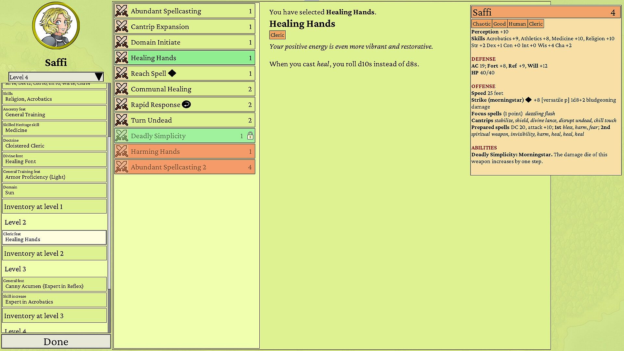The width and height of the screenshot is (624, 351).
Task: Click the lock icon on Deadly Simplicity
Action: click(250, 136)
